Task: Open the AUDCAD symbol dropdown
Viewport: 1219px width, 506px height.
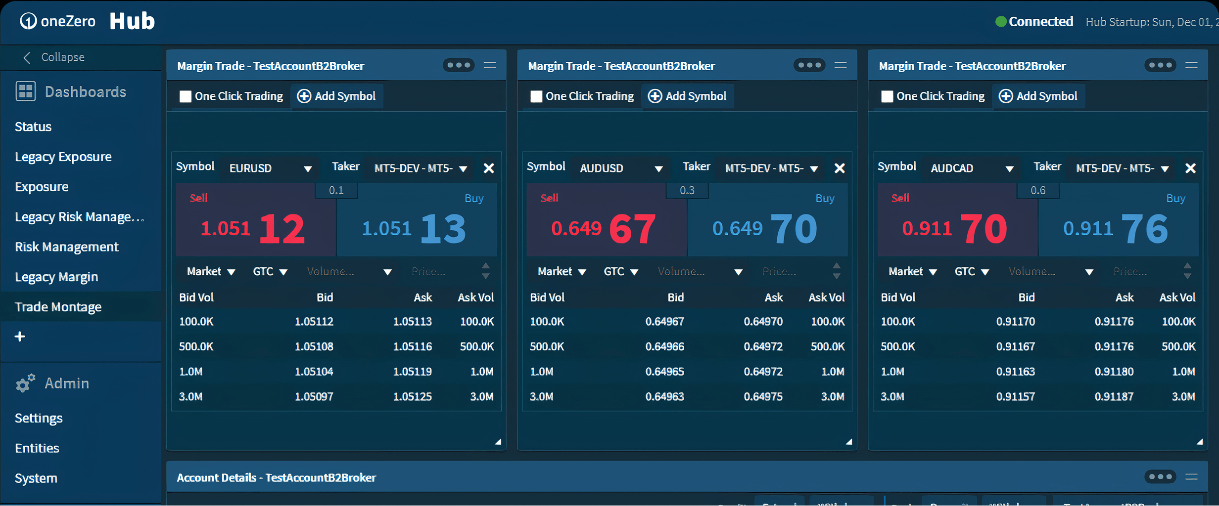Action: (x=972, y=169)
